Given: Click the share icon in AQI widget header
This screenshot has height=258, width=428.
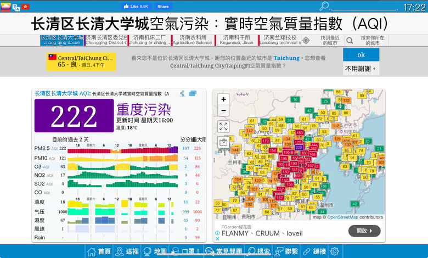Looking at the screenshot, I should click(182, 94).
